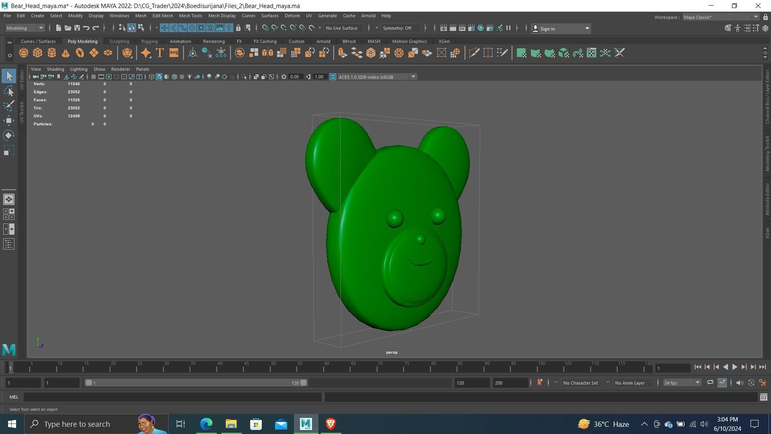Toggle playback loop mode
771x434 pixels.
click(x=710, y=383)
